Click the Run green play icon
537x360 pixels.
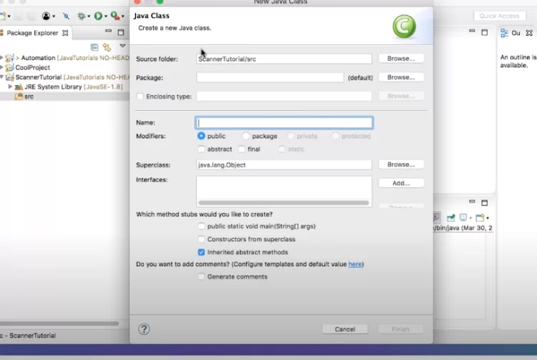pos(97,16)
